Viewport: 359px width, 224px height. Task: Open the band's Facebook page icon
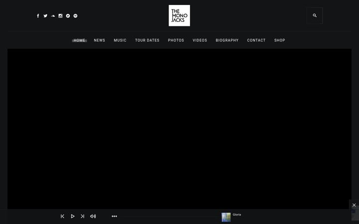coord(38,16)
